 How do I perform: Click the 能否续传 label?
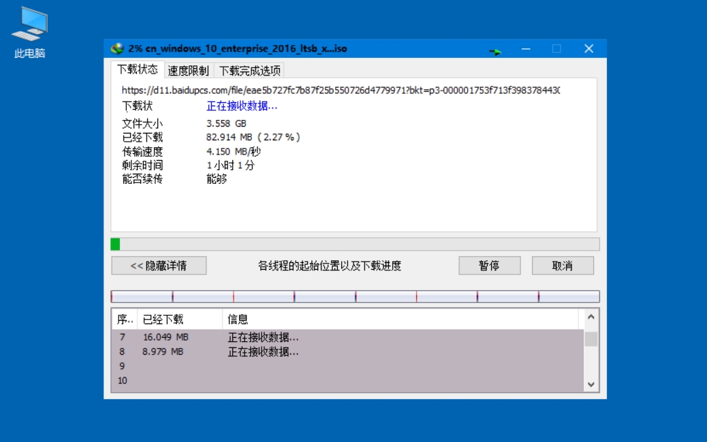(x=142, y=179)
